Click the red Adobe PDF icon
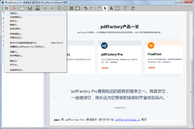 point(14,8)
